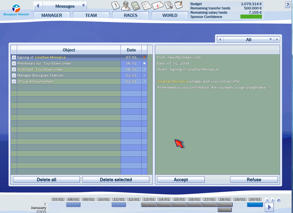Open the newspaper icon
Screen dimensions: 293x213
pos(146,5)
